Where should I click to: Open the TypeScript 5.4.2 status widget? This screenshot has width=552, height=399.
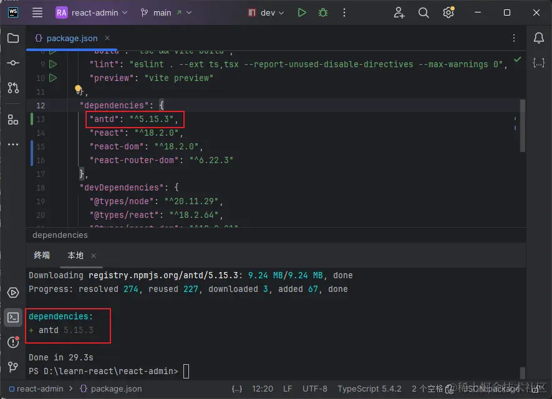[369, 389]
